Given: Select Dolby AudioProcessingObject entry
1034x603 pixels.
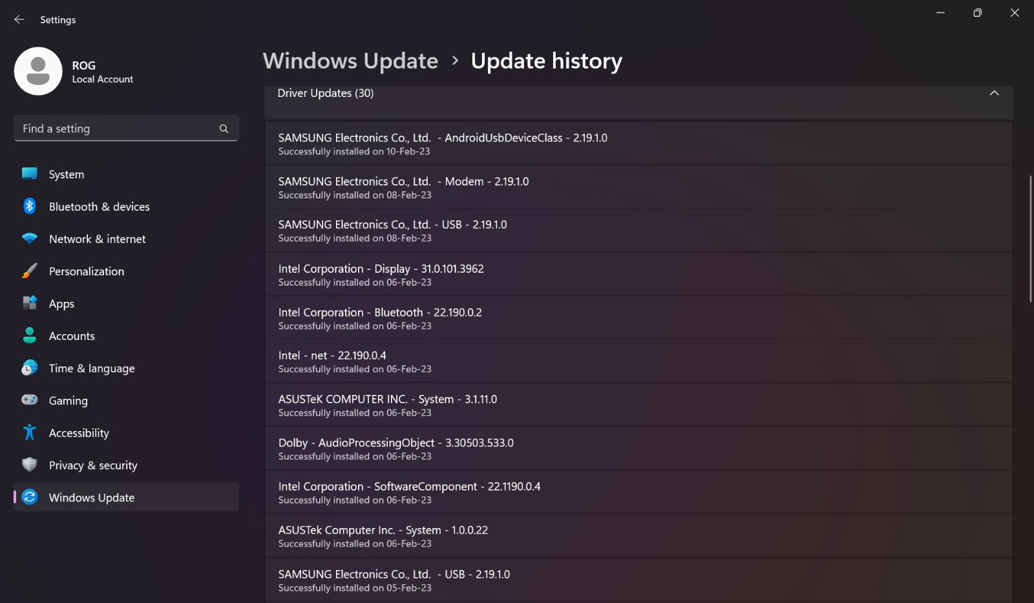Looking at the screenshot, I should (x=638, y=449).
